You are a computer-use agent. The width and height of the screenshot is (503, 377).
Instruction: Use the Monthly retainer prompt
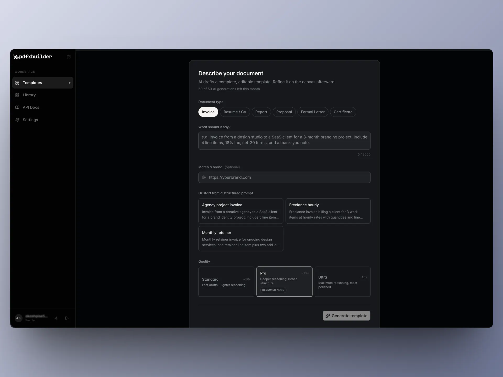241,239
